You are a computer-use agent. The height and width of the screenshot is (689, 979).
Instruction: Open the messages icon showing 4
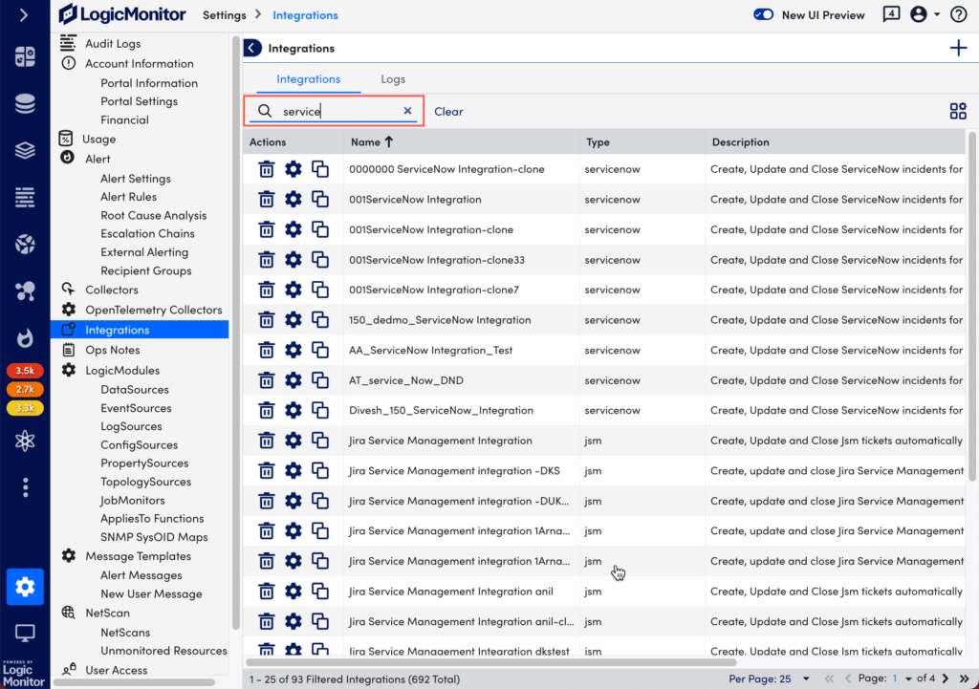(x=891, y=14)
